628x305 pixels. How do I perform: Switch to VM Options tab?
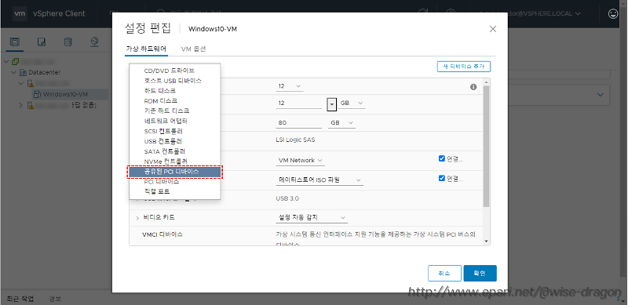click(193, 49)
